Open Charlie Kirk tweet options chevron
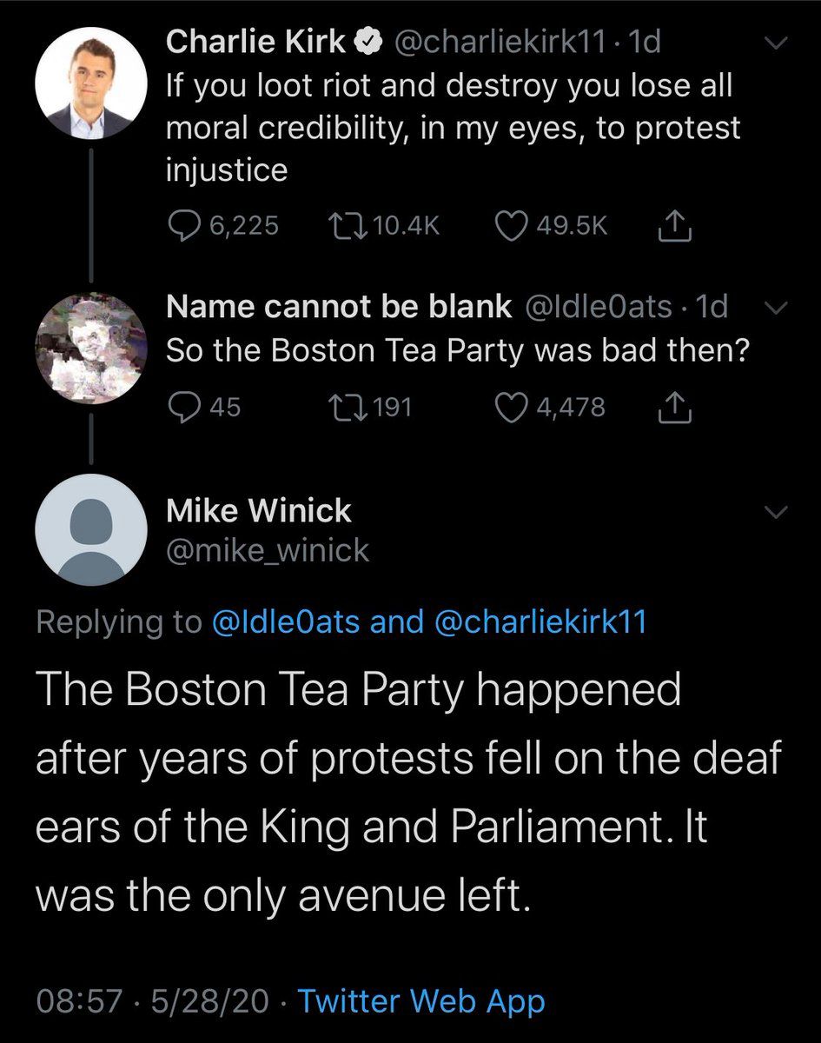This screenshot has height=1043, width=821. pyautogui.click(x=775, y=43)
